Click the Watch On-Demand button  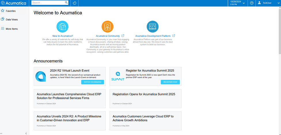[x=93, y=82]
